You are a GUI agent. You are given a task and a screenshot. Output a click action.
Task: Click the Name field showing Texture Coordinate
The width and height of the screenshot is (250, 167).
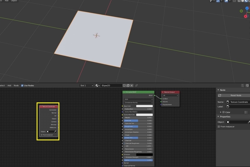(238, 102)
